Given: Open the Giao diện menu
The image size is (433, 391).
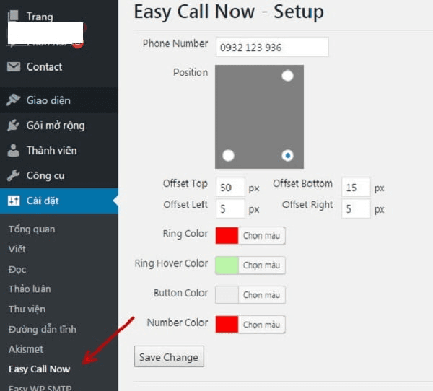Looking at the screenshot, I should (x=59, y=100).
